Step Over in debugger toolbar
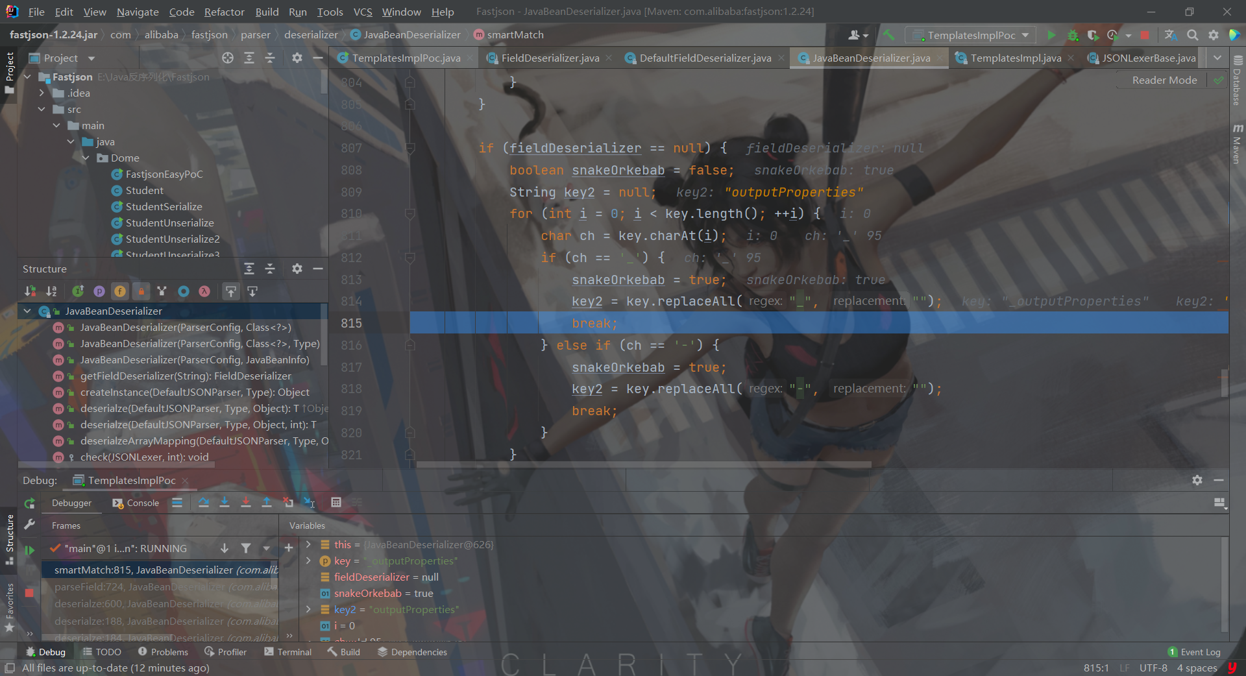Viewport: 1246px width, 676px height. [x=204, y=502]
